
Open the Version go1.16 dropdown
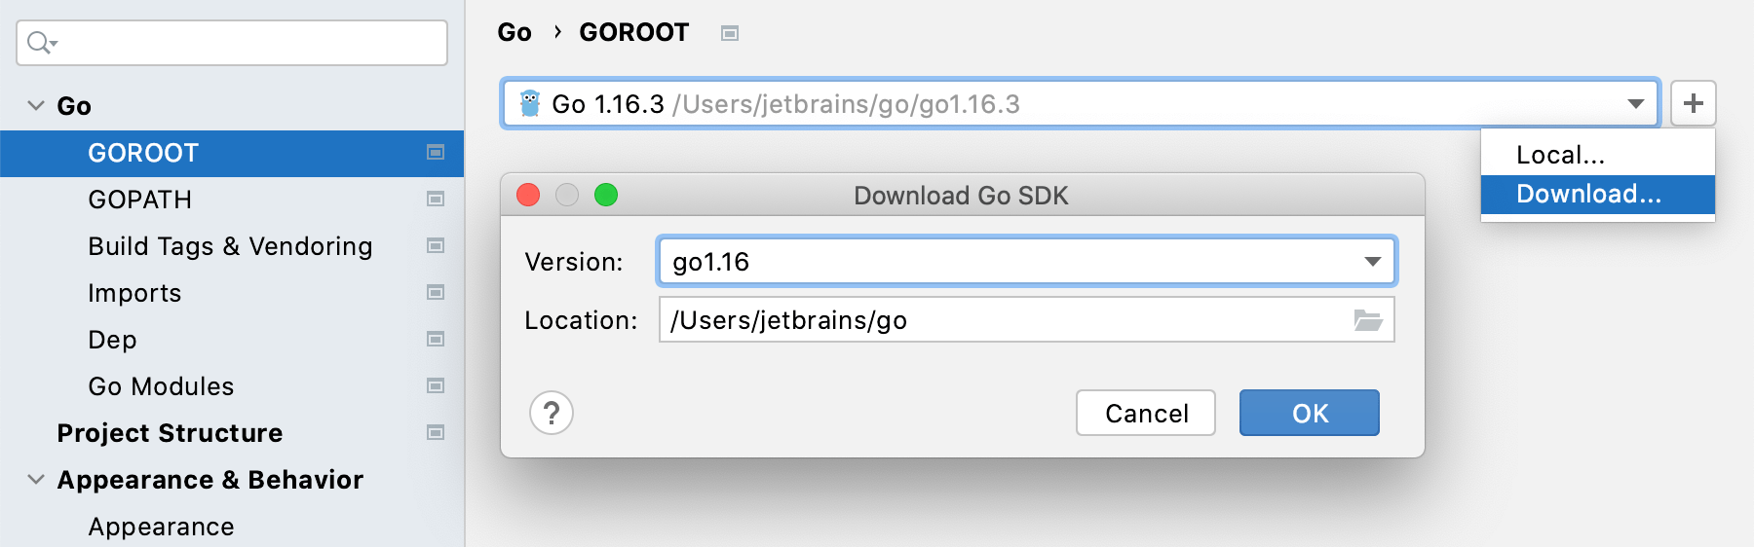(x=1372, y=261)
